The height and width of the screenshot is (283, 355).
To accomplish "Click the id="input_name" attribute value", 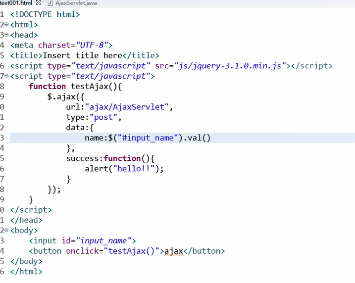I will (x=103, y=240).
